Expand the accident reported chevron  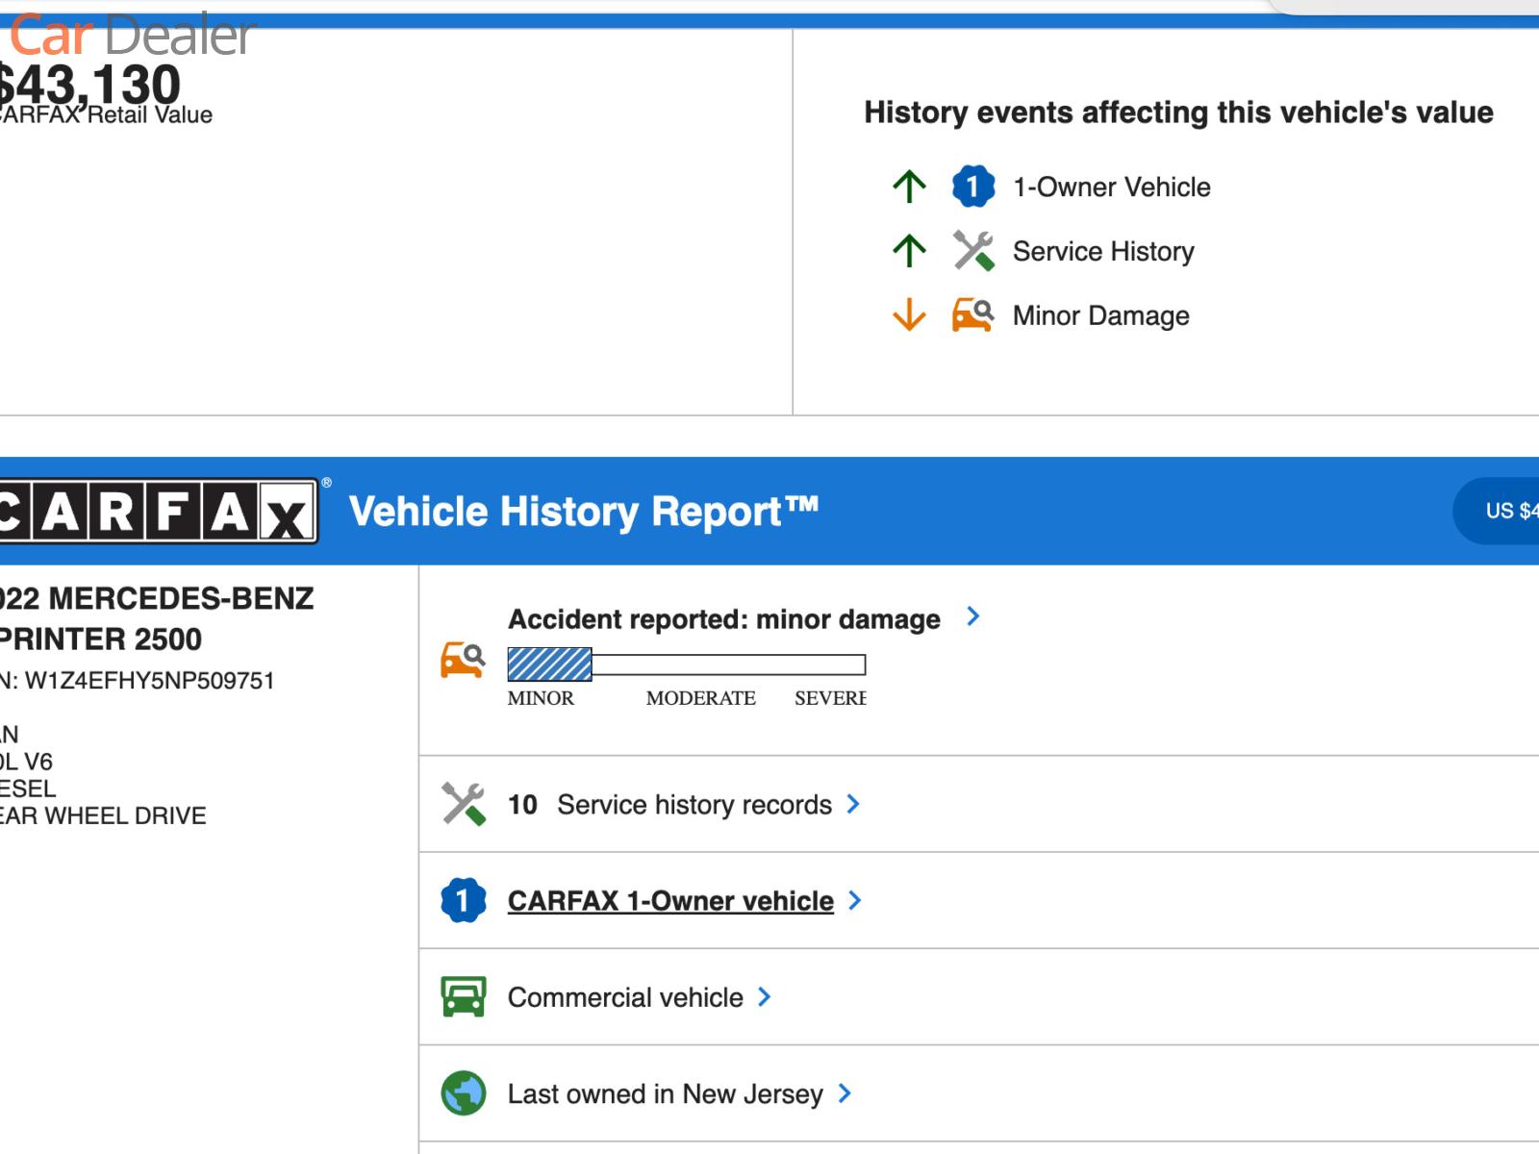pos(972,616)
